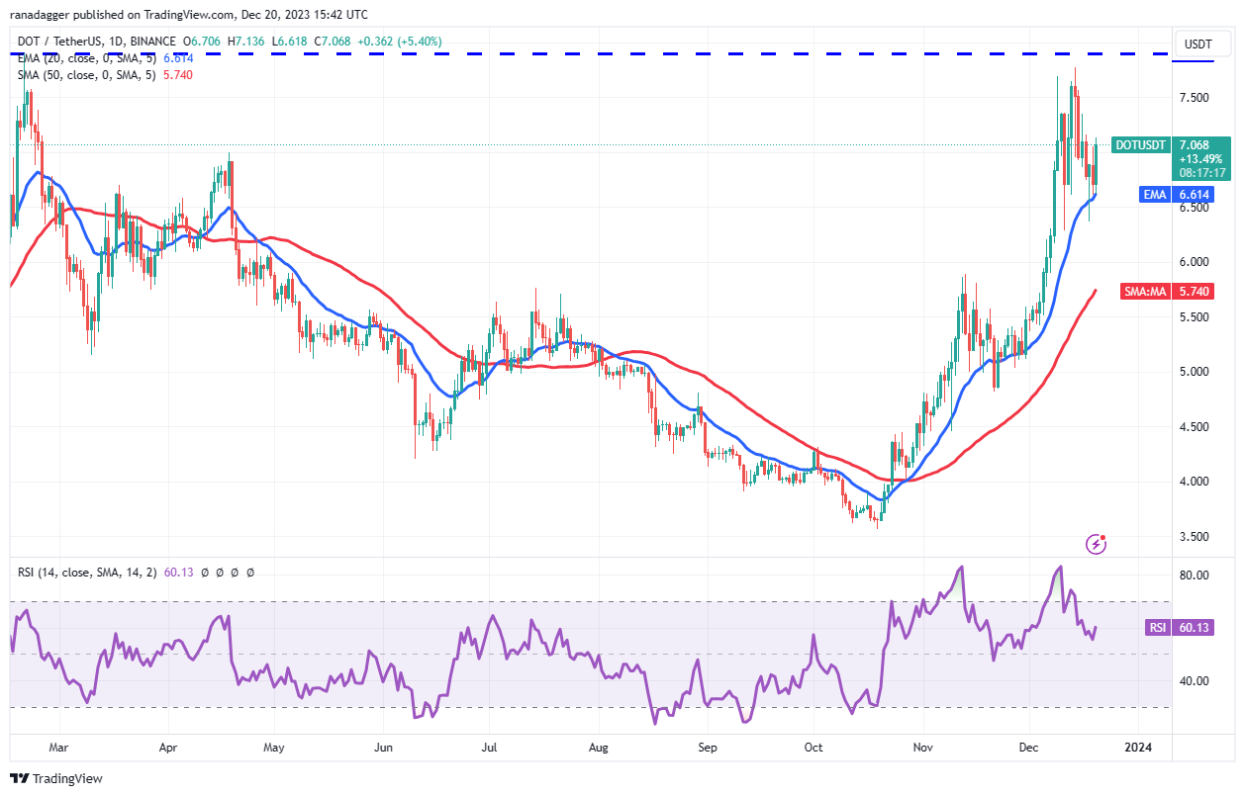Click the DOT / TetherUS symbol title
The width and height of the screenshot is (1245, 796).
[64, 42]
